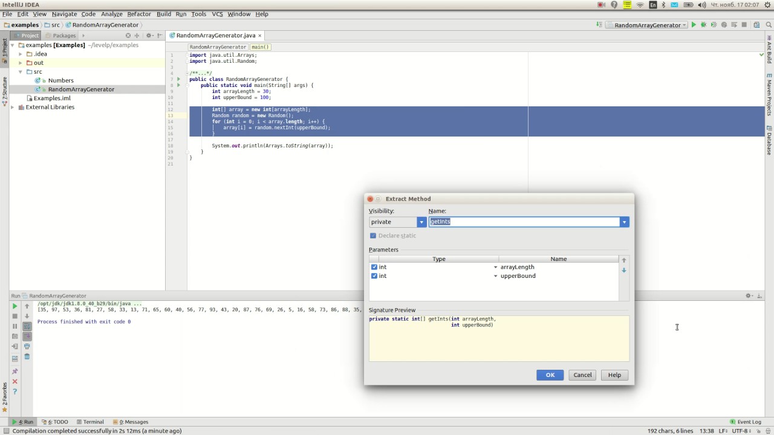Rerun program via green arrow in Run panel
The image size is (774, 435).
coord(15,306)
